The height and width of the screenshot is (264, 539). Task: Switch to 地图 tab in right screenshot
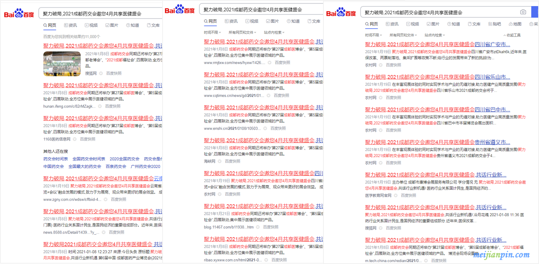[515, 24]
